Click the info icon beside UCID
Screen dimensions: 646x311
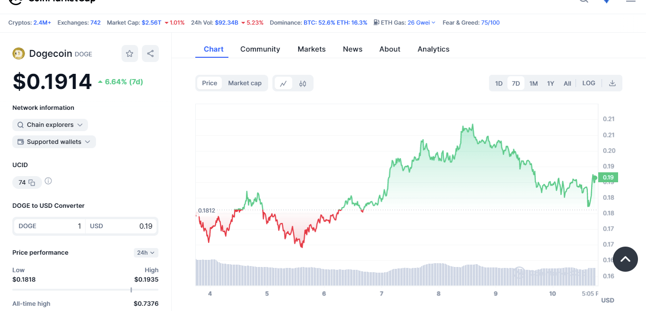(x=48, y=181)
